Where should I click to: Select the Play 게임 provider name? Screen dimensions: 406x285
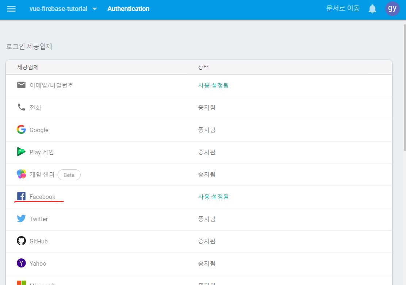[x=42, y=152]
